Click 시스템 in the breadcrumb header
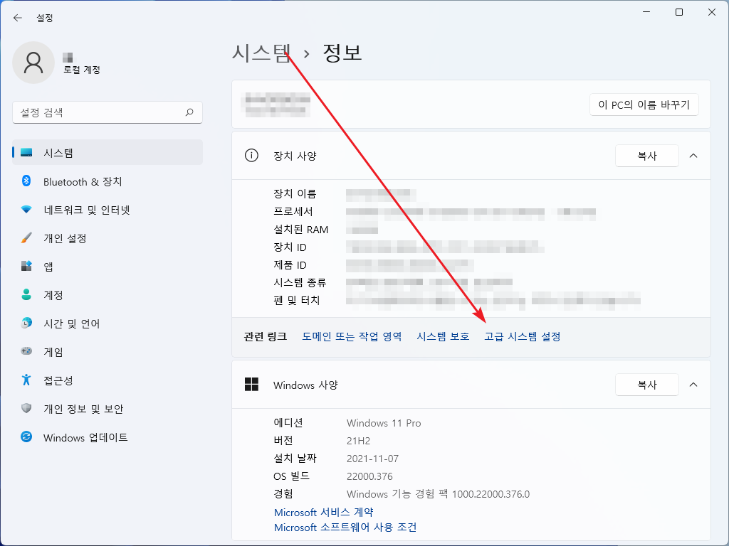 click(x=262, y=53)
